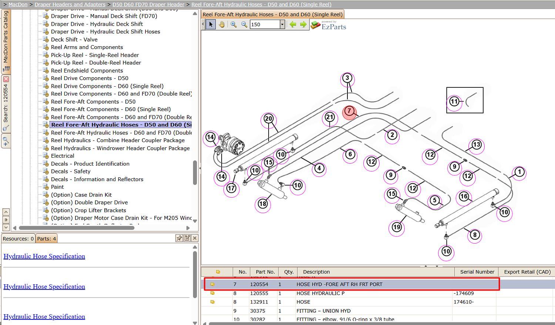555x325 pixels.
Task: Click the tree's vertical scrollbar thumb
Action: (x=195, y=172)
